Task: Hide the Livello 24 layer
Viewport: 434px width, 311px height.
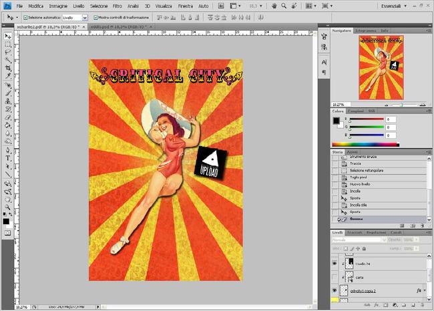Action: [x=335, y=264]
